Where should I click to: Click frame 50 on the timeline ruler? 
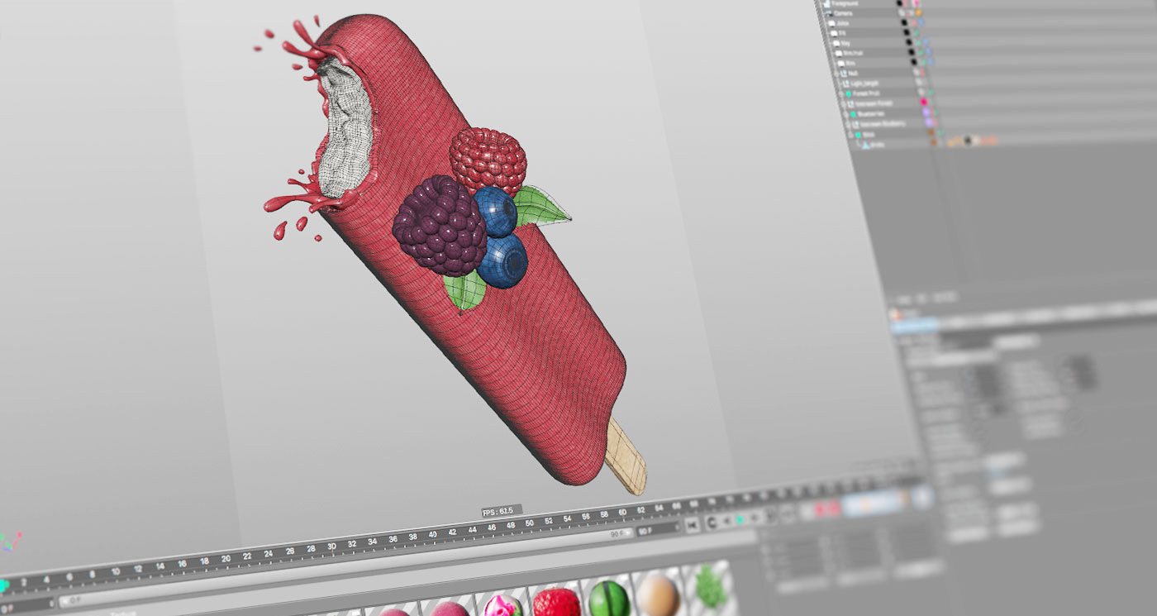529,523
